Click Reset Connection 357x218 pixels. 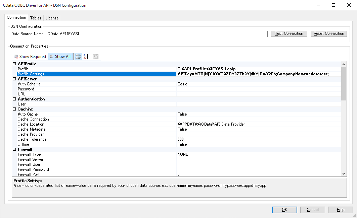tap(328, 34)
